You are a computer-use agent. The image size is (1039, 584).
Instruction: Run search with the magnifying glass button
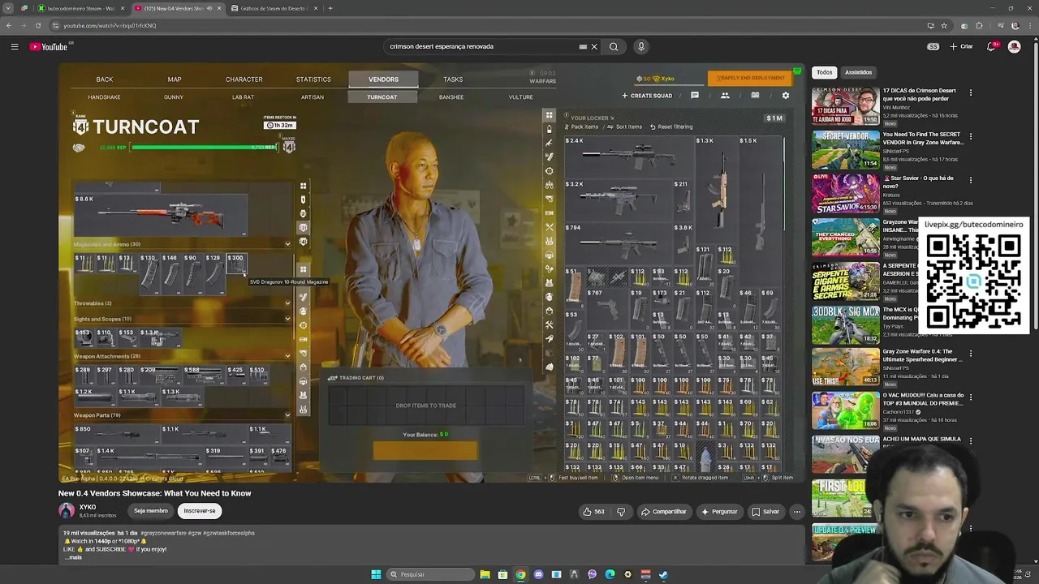coord(614,46)
